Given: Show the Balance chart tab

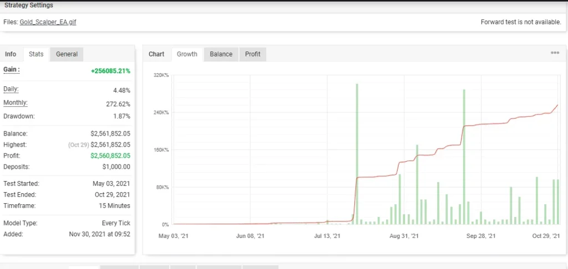Looking at the screenshot, I should pyautogui.click(x=221, y=54).
